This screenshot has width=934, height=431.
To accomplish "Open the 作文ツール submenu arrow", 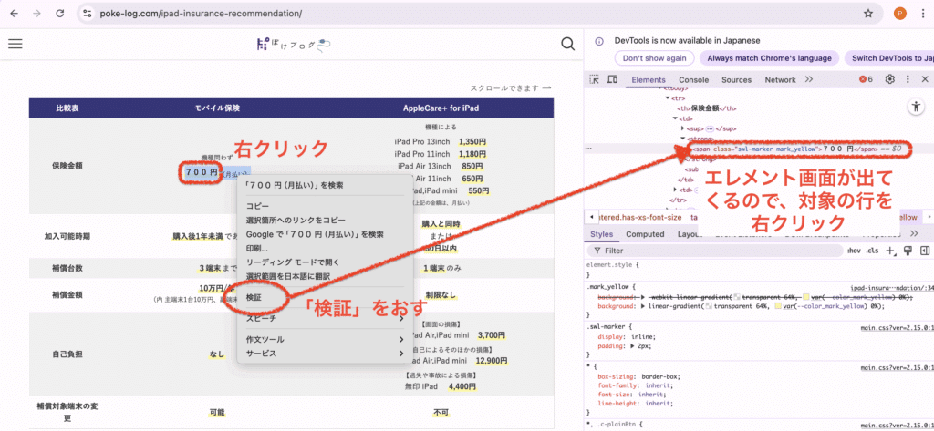I will tap(401, 339).
